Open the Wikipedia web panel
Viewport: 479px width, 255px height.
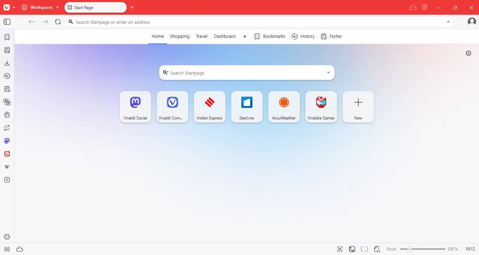coord(7,167)
